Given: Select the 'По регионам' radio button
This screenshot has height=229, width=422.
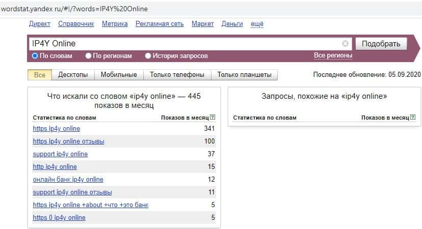Looking at the screenshot, I should pos(89,56).
